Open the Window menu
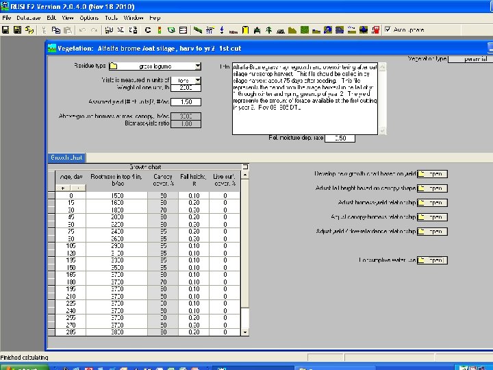The width and height of the screenshot is (493, 370). tap(134, 18)
